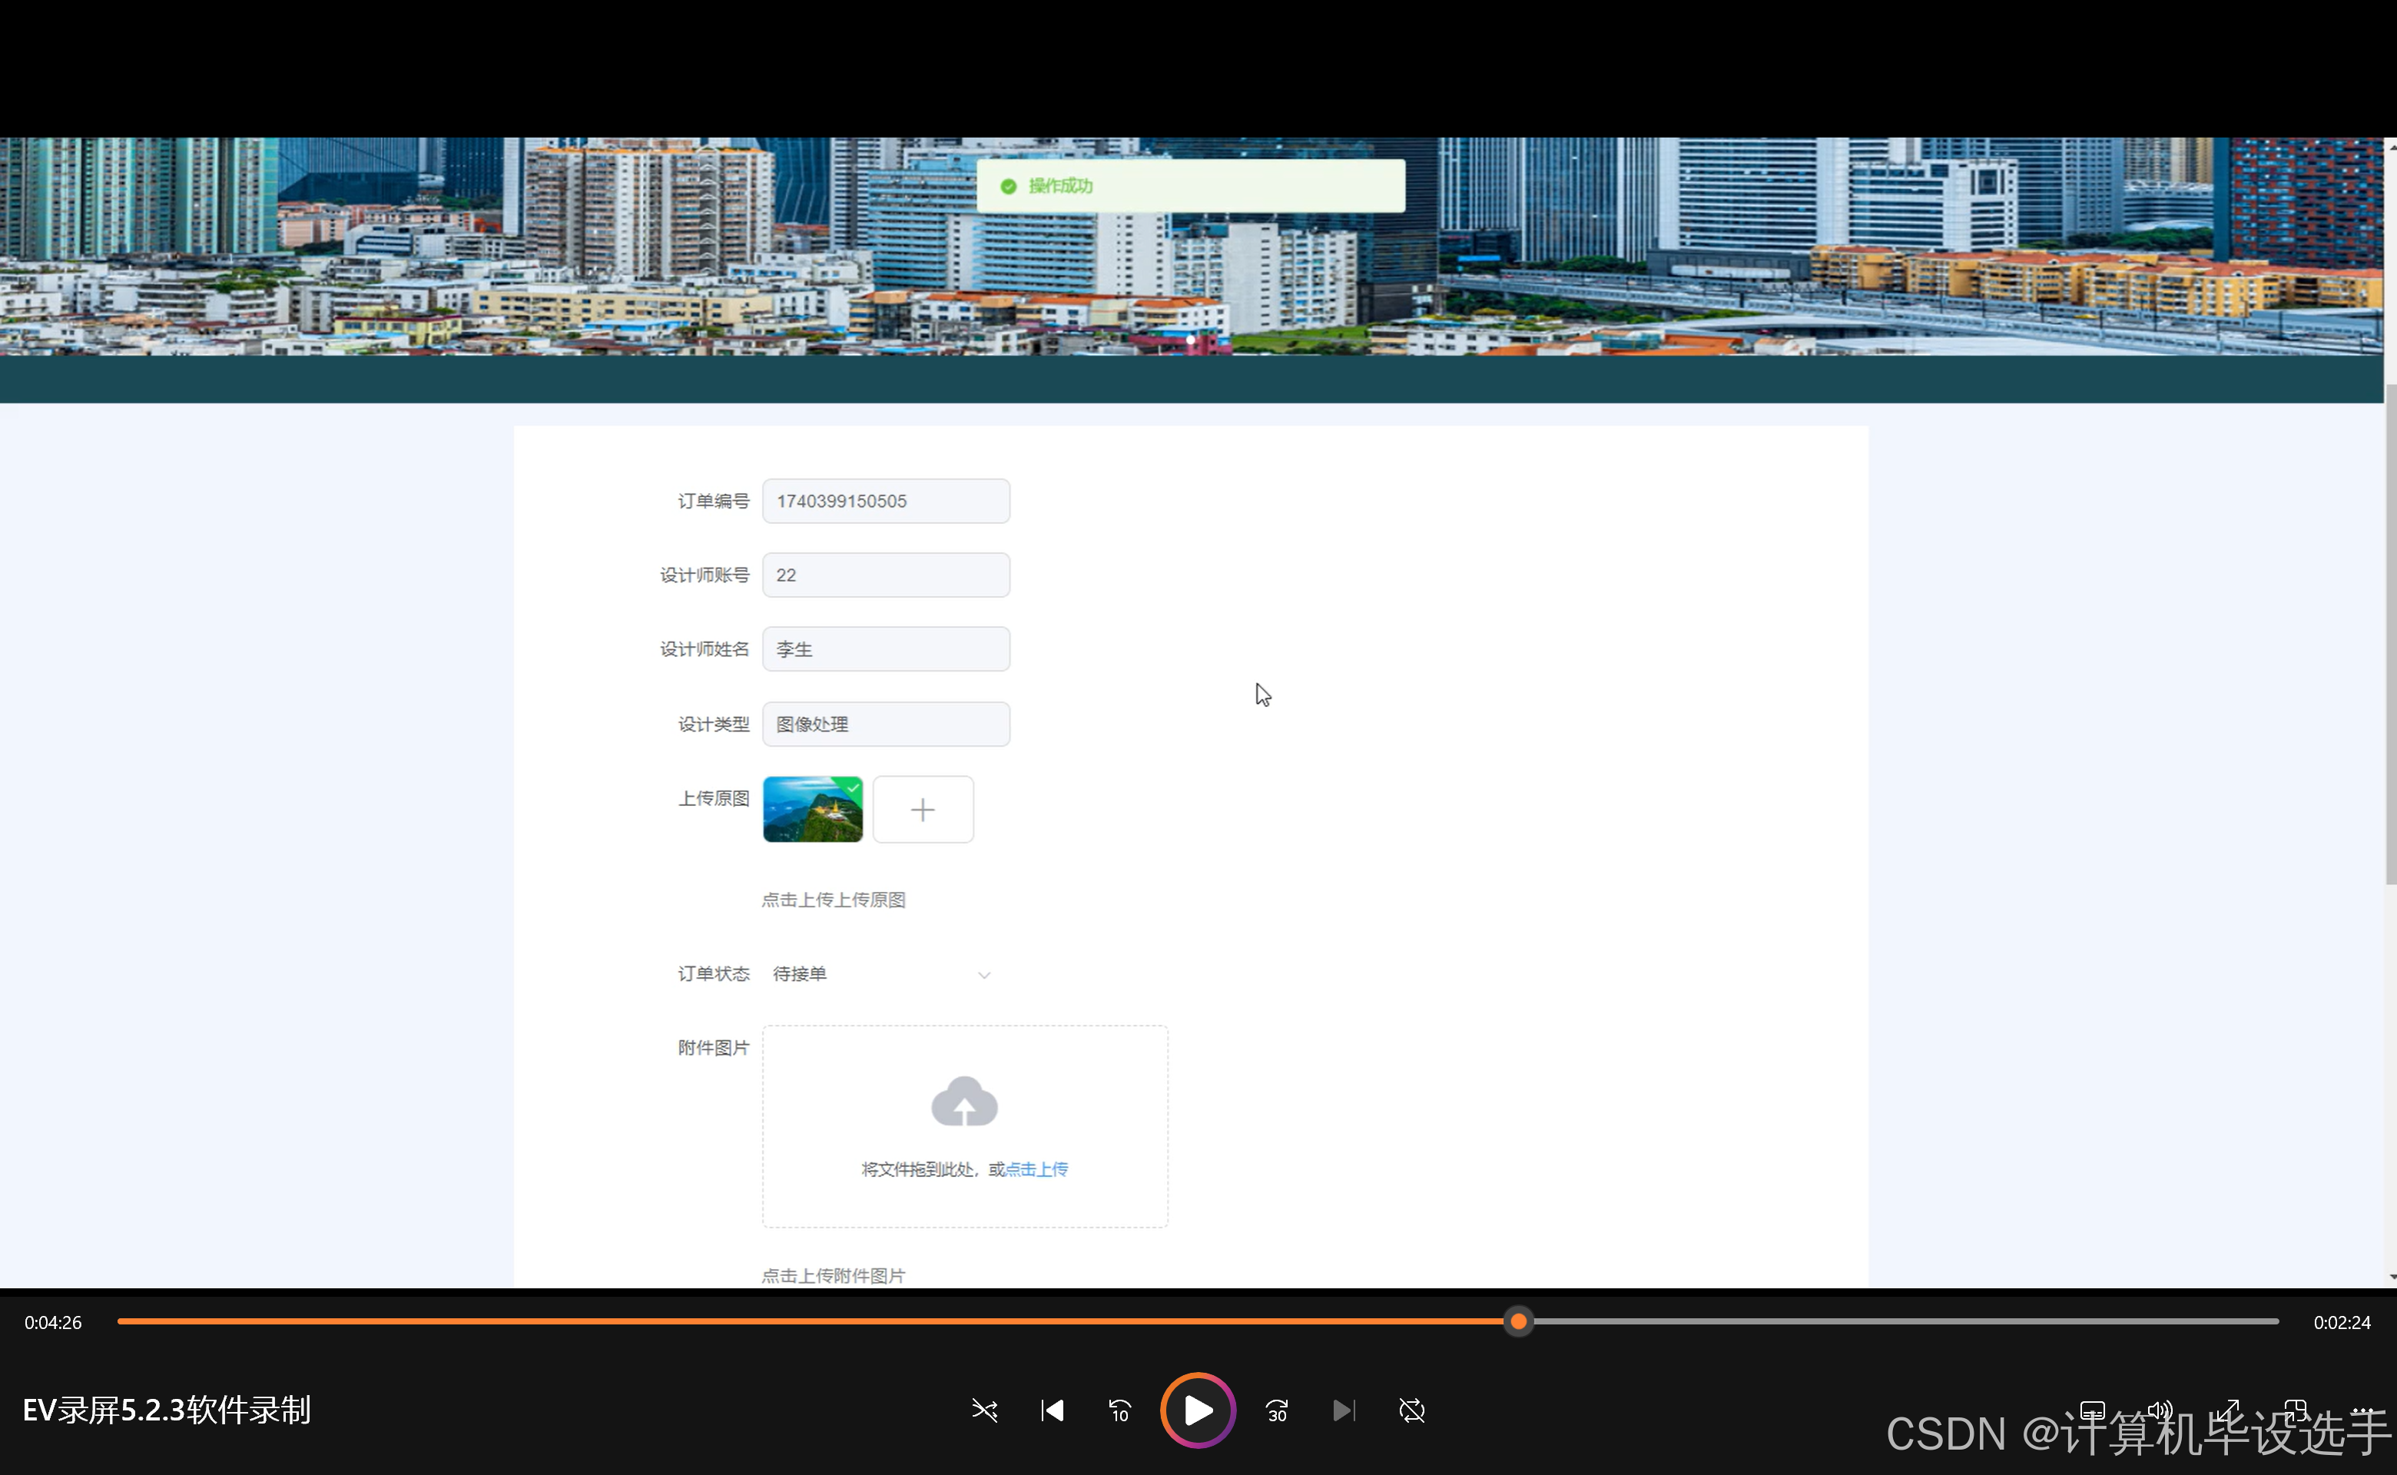Image resolution: width=2397 pixels, height=1475 pixels.
Task: Click the 点击上传 link
Action: click(x=1036, y=1170)
